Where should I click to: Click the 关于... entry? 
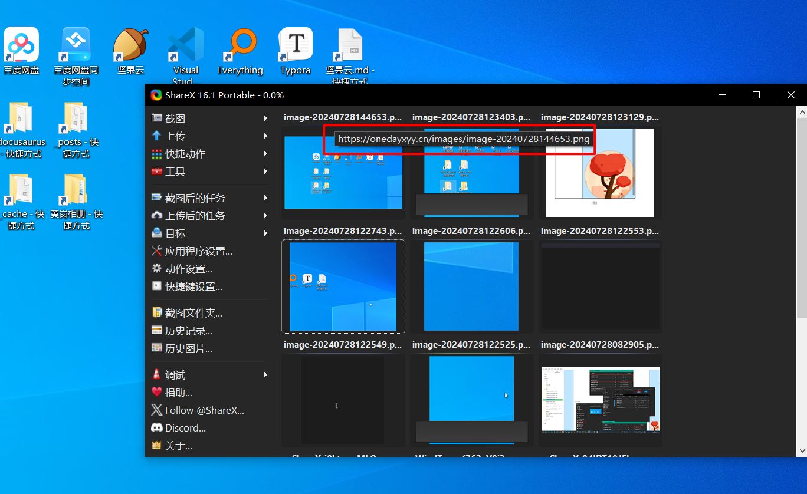(x=178, y=446)
